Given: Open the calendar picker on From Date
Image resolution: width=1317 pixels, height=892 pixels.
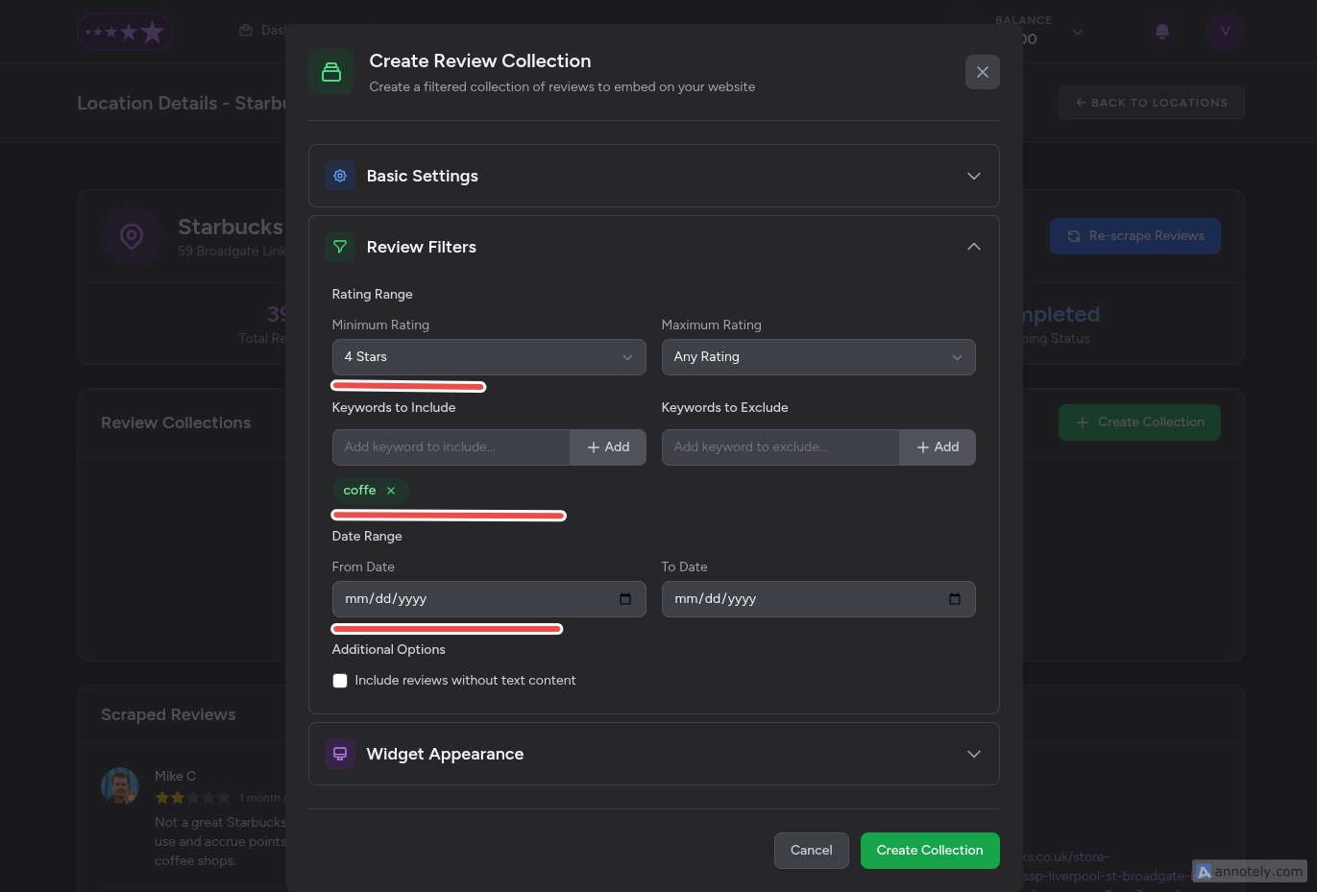Looking at the screenshot, I should [624, 598].
